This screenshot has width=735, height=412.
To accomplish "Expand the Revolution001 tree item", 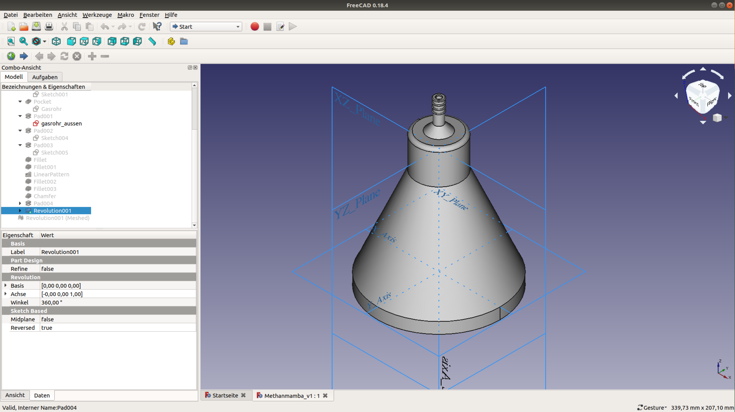I will pos(20,211).
